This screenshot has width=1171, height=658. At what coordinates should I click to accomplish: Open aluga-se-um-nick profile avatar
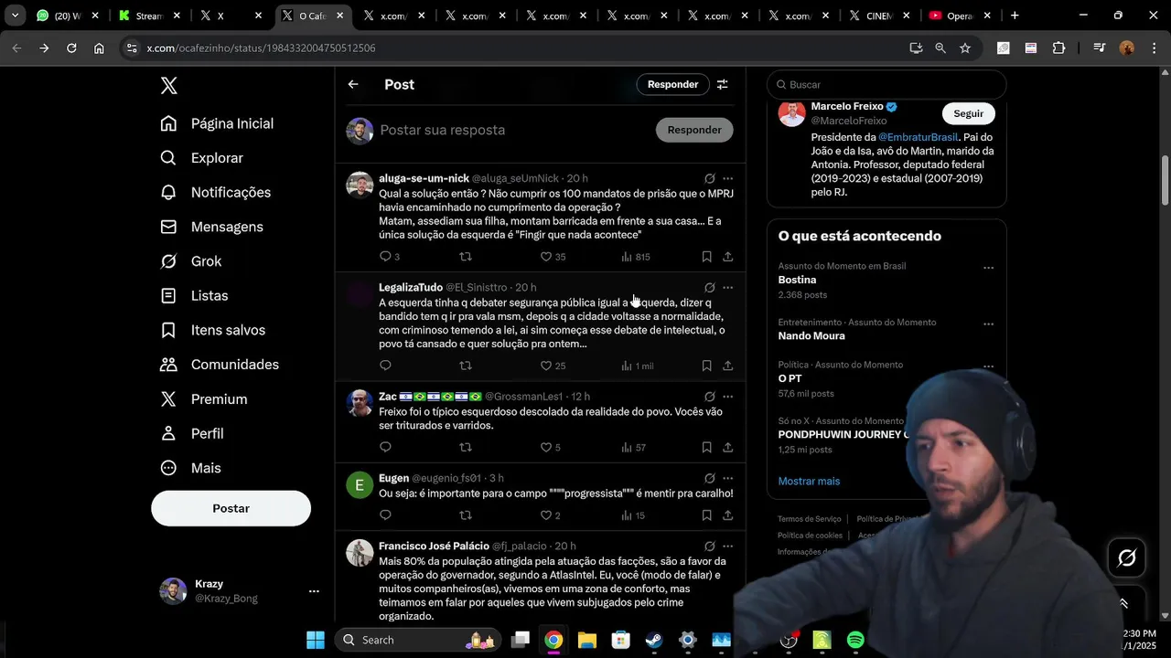(x=360, y=185)
